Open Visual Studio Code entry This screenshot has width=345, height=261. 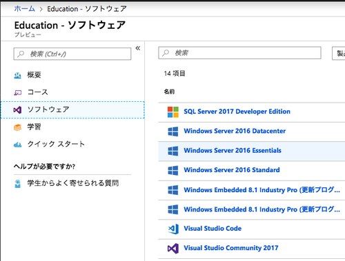pos(213,229)
